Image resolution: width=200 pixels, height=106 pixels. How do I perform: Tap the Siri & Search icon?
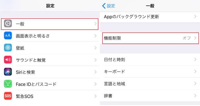pos(8,72)
